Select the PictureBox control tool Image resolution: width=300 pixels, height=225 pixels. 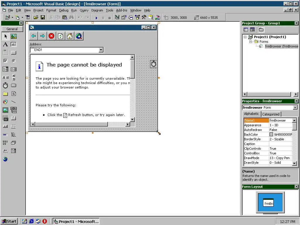point(13,36)
